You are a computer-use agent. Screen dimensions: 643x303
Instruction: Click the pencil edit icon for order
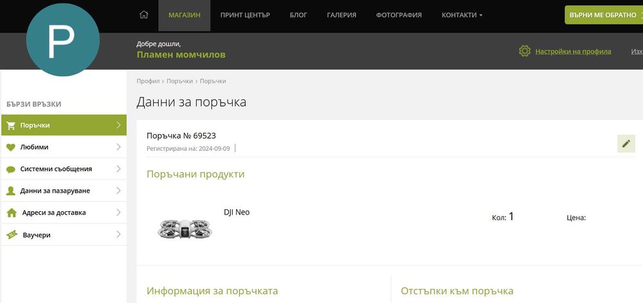pyautogui.click(x=626, y=144)
